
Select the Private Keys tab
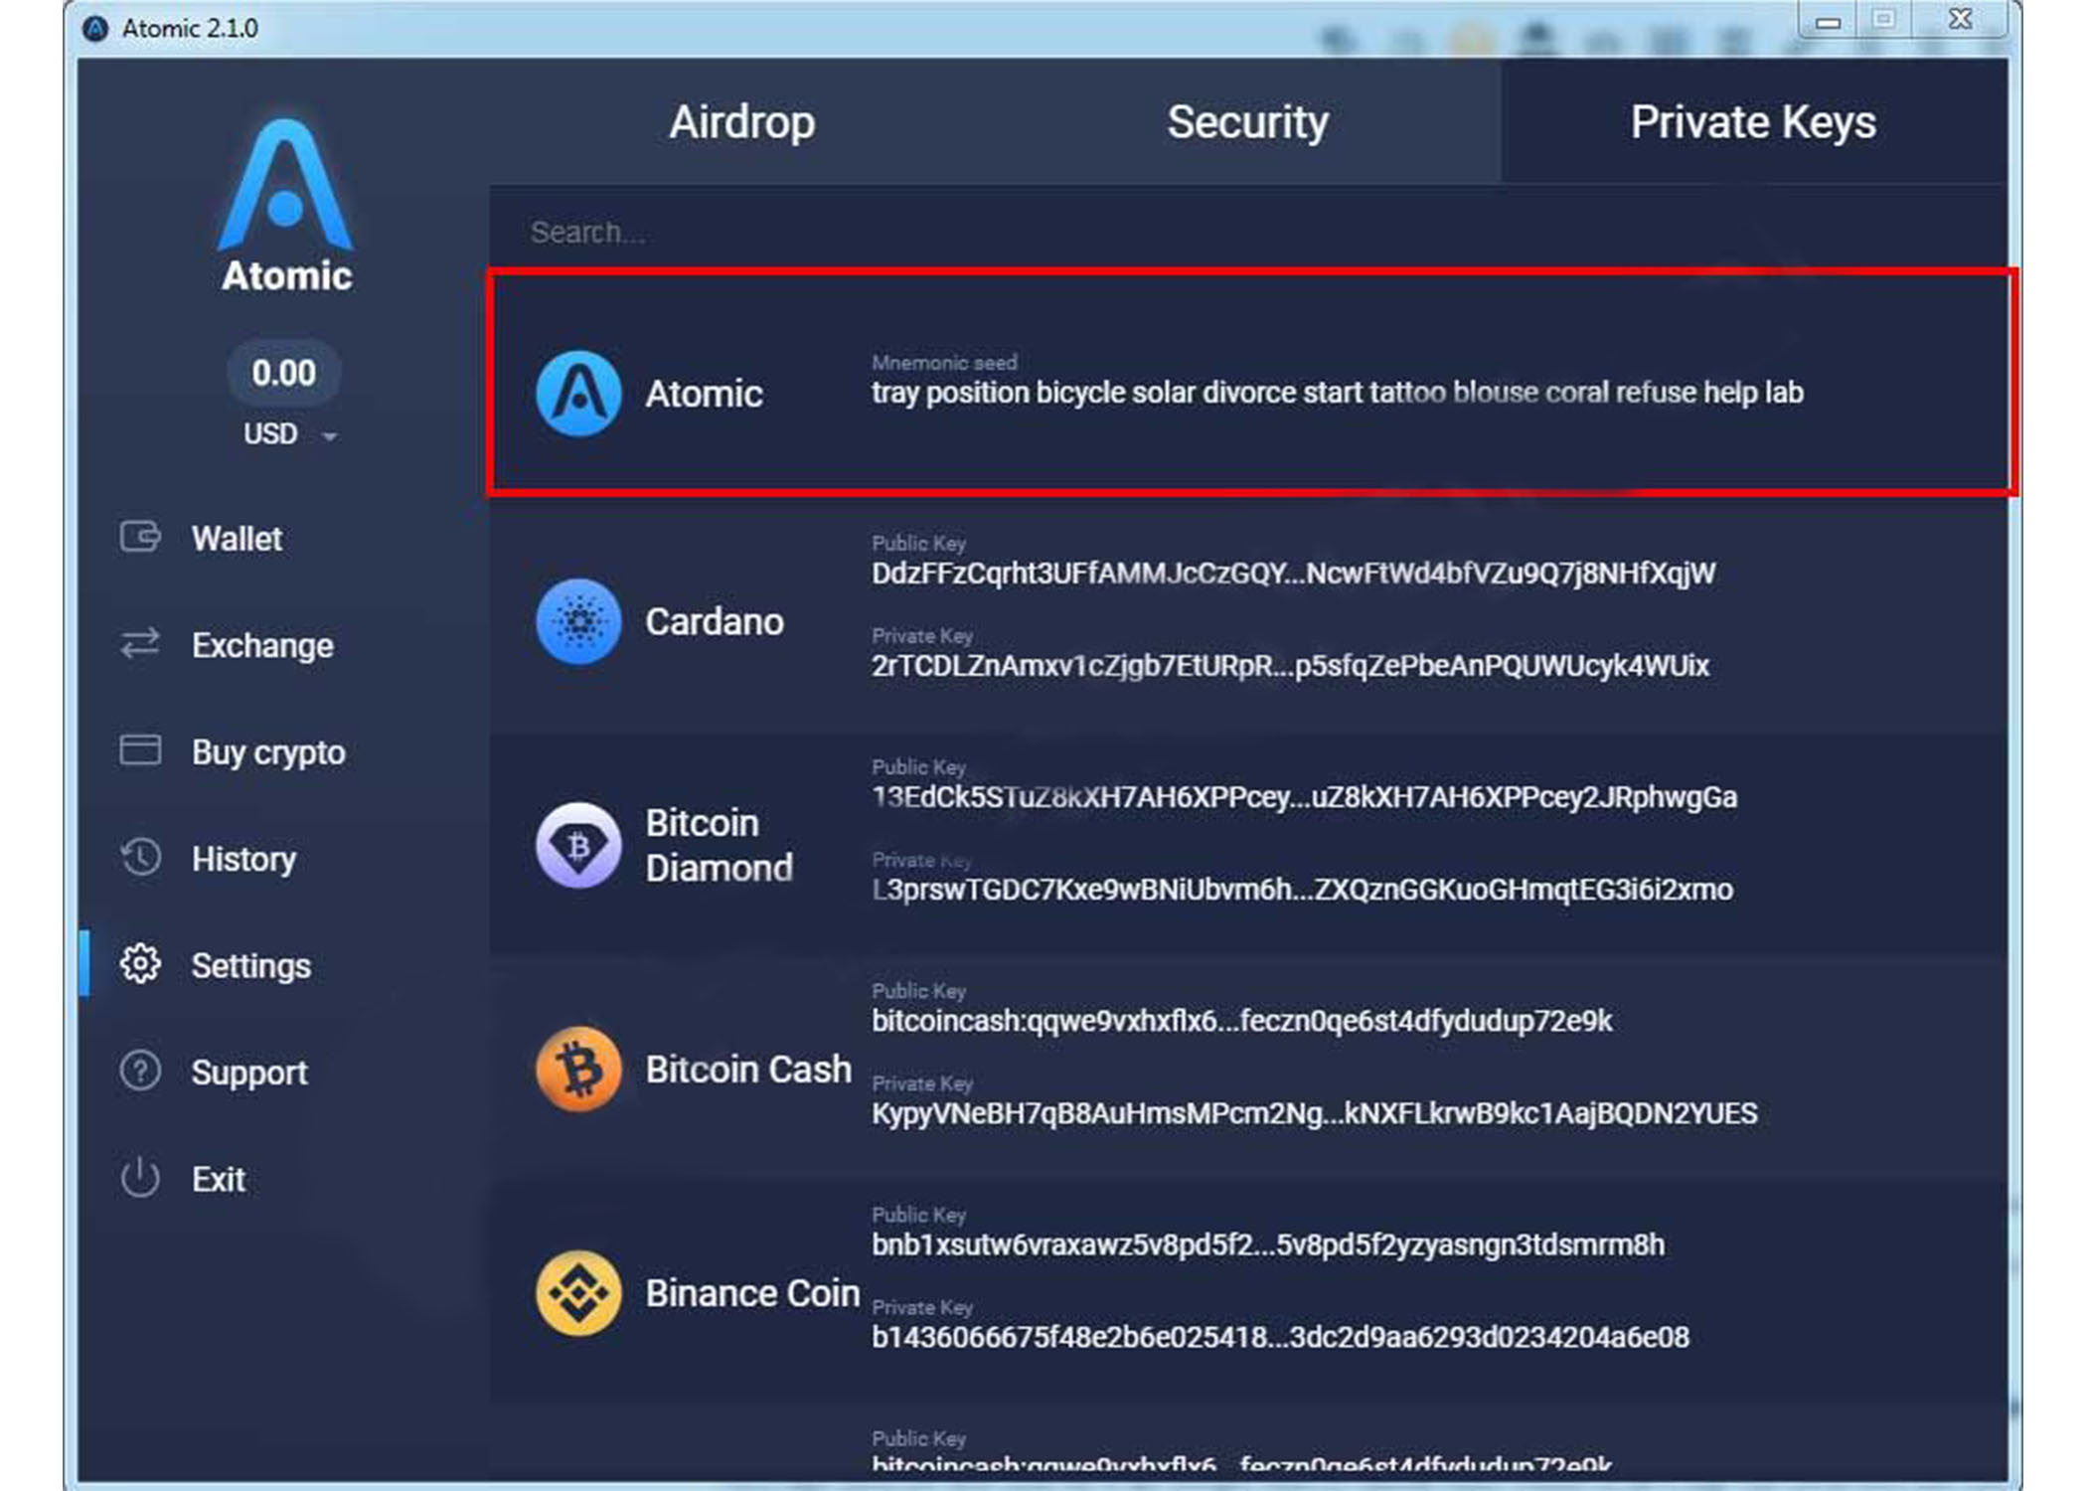pyautogui.click(x=1753, y=122)
